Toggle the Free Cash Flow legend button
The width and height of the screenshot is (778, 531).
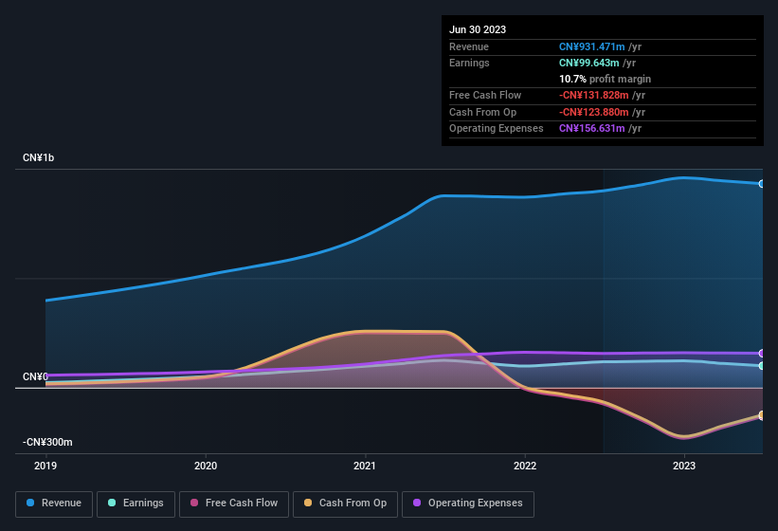pos(234,504)
